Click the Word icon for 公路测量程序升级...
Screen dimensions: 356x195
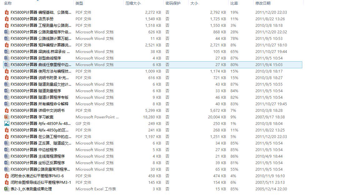point(7,32)
